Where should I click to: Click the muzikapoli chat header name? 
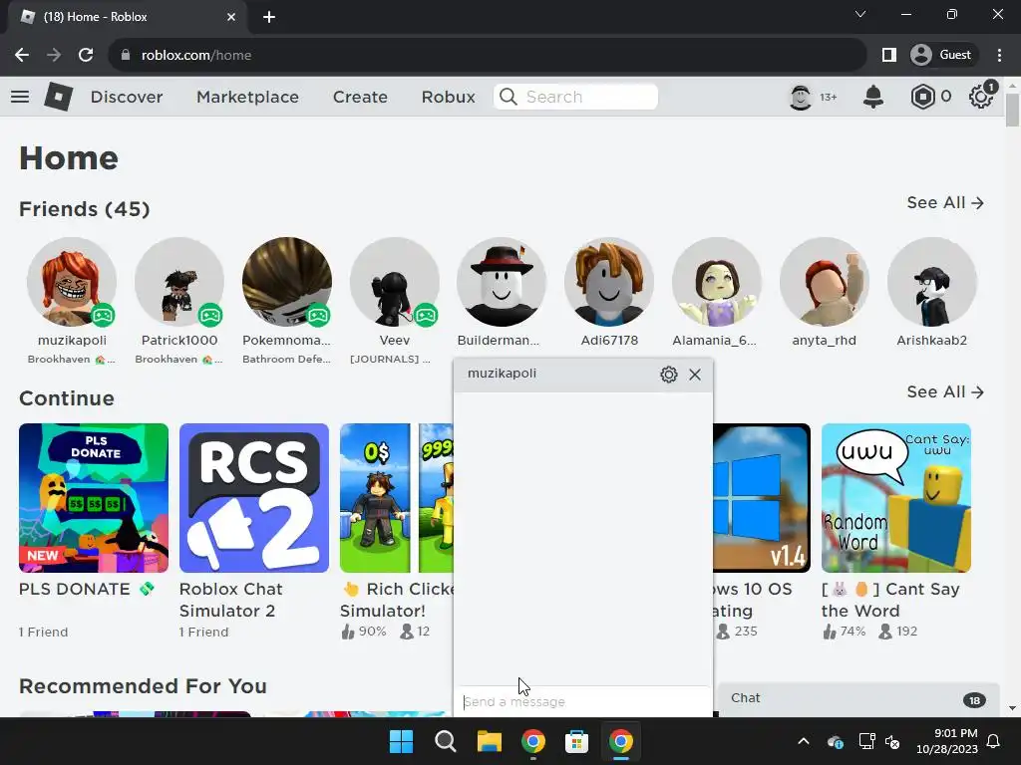click(503, 374)
